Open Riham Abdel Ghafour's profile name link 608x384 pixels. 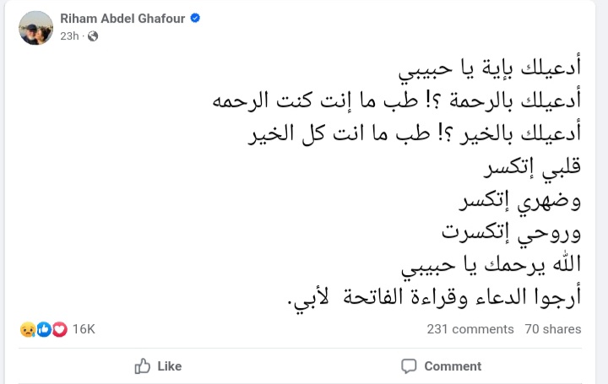pos(123,18)
